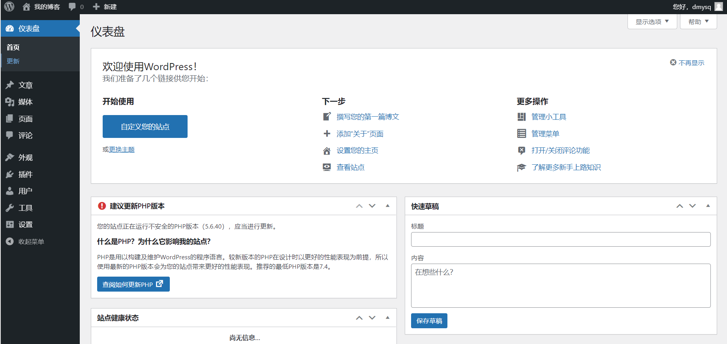Click the plus 新建 icon in admin bar

click(x=96, y=7)
